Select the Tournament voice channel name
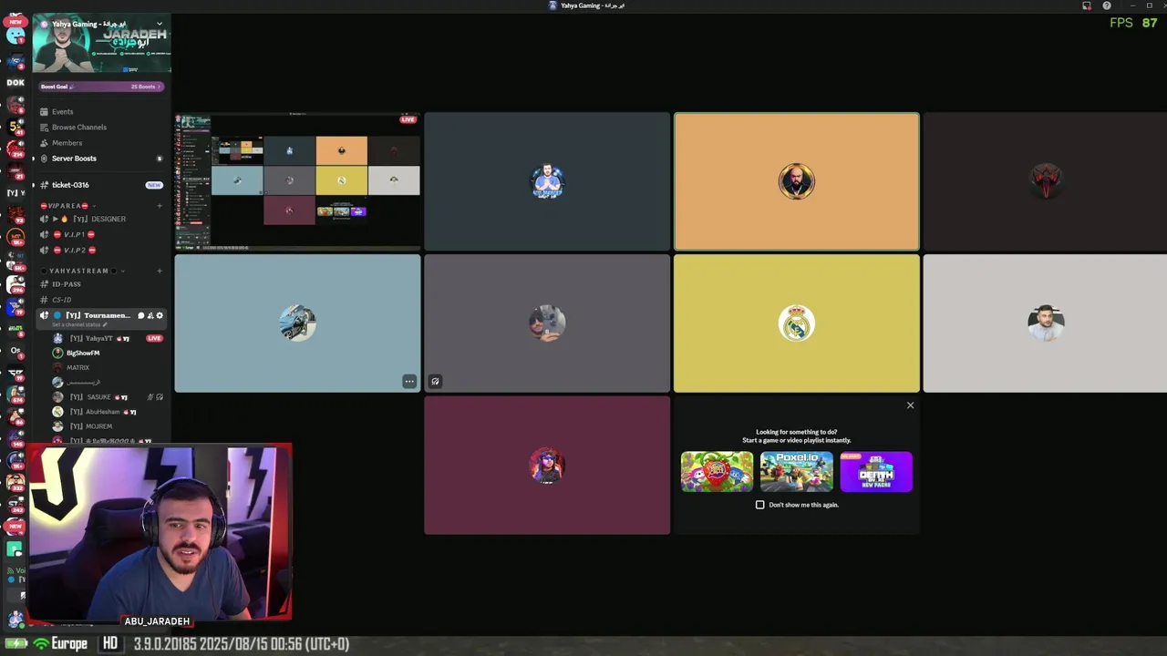Image resolution: width=1167 pixels, height=656 pixels. click(x=98, y=315)
